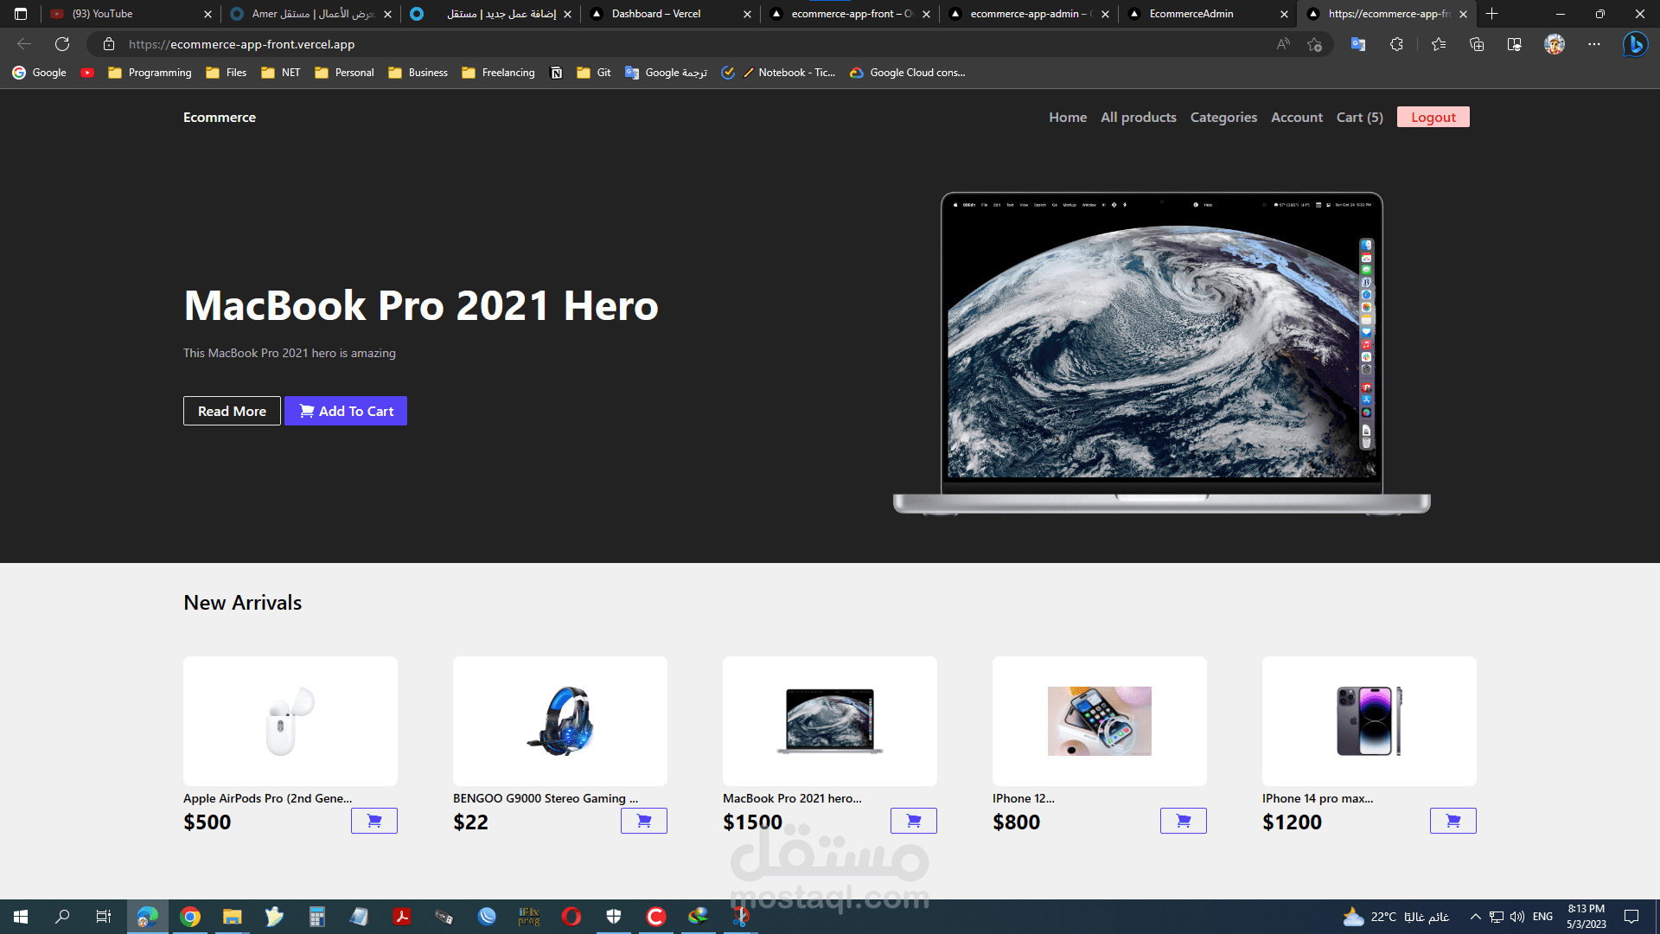Open All products navigation link
The width and height of the screenshot is (1660, 934).
pos(1138,118)
